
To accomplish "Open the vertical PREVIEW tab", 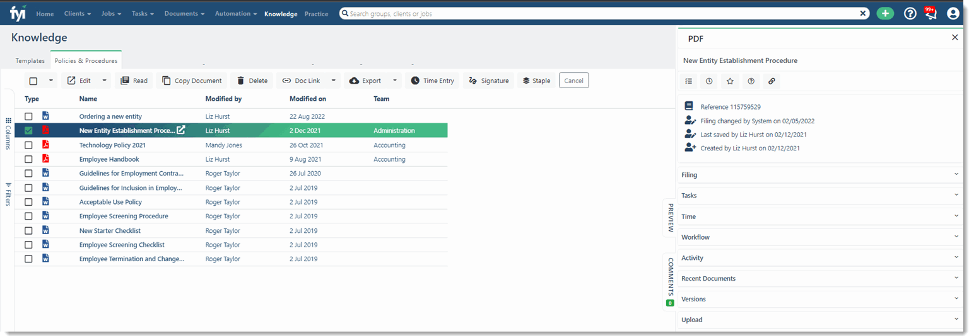I will (x=670, y=218).
